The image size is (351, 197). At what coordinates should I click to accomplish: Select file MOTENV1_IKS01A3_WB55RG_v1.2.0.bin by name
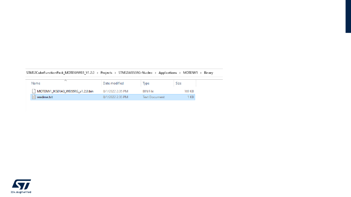point(65,91)
